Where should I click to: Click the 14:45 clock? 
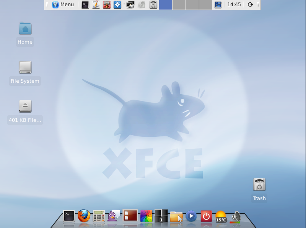coord(234,5)
